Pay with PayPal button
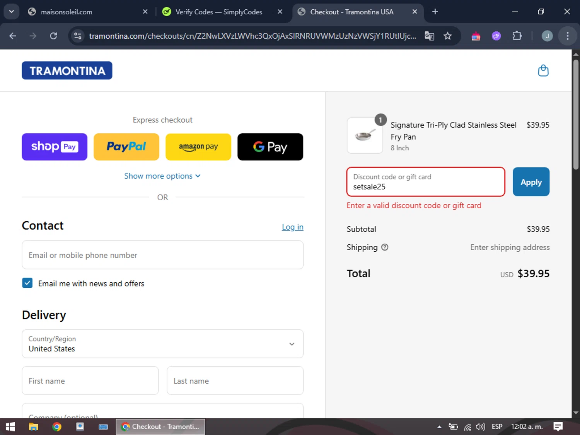 [x=126, y=147]
